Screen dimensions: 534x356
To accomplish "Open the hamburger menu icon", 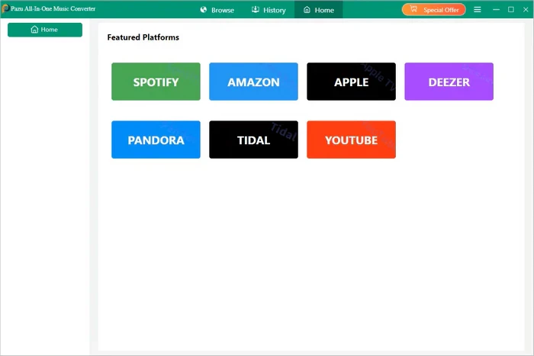I will point(478,10).
